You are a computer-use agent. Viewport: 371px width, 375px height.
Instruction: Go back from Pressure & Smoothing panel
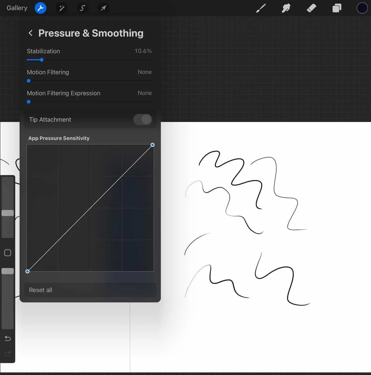click(x=31, y=33)
